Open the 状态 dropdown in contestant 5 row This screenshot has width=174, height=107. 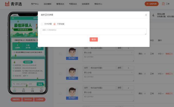point(161,74)
